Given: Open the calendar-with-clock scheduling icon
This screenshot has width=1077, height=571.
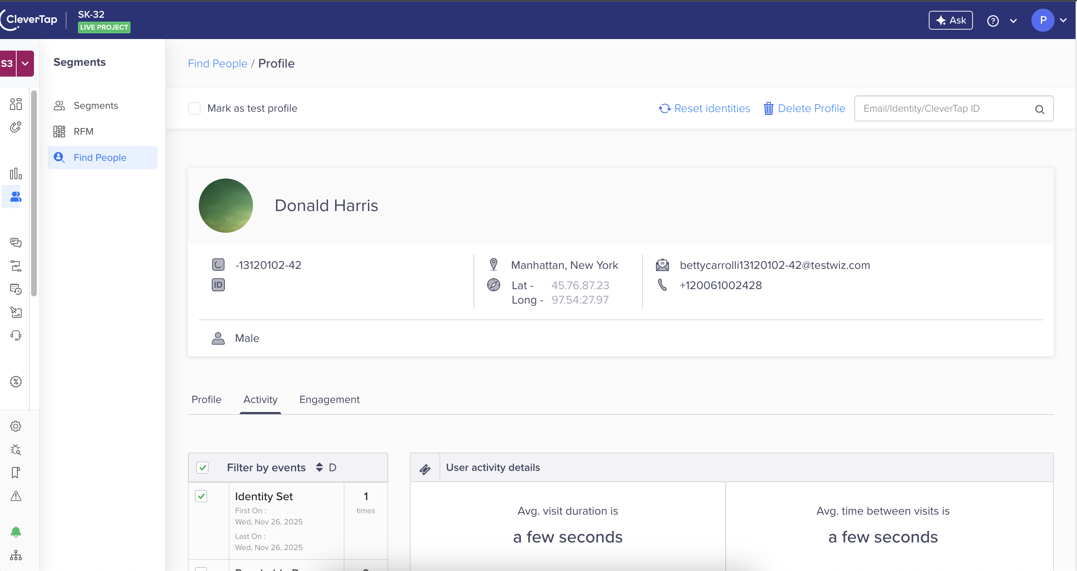Looking at the screenshot, I should click(x=16, y=289).
